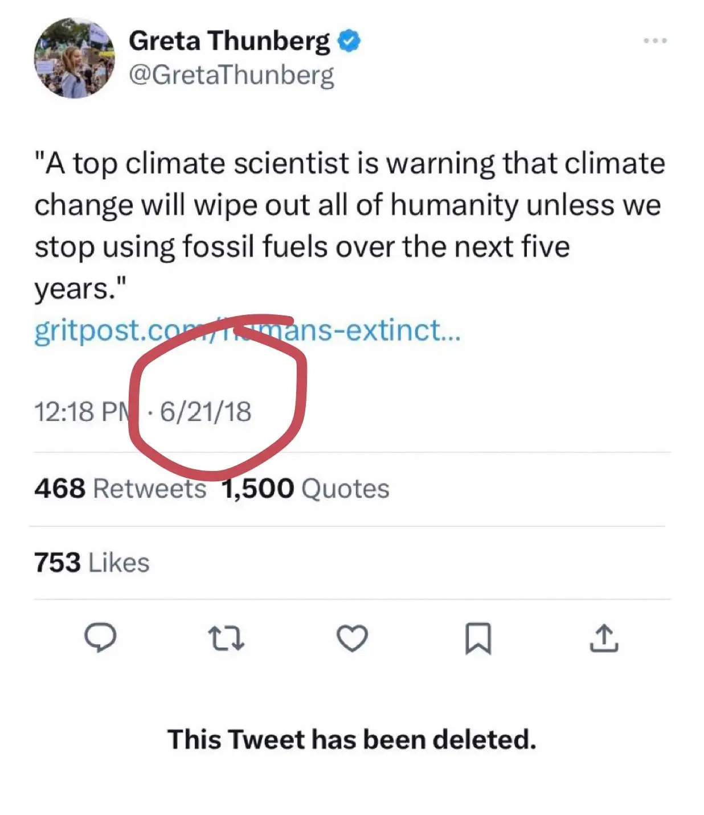This screenshot has height=815, width=704.
Task: Open the @GretaThunberg handle
Action: tap(231, 75)
